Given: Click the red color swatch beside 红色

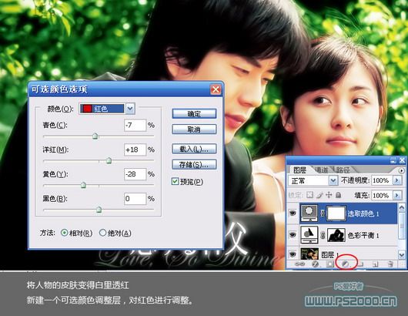Looking at the screenshot, I should [x=88, y=109].
